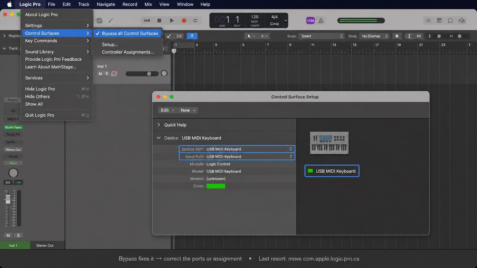This screenshot has width=477, height=268.
Task: Open Drag No Overlap dropdown
Action: (x=374, y=36)
